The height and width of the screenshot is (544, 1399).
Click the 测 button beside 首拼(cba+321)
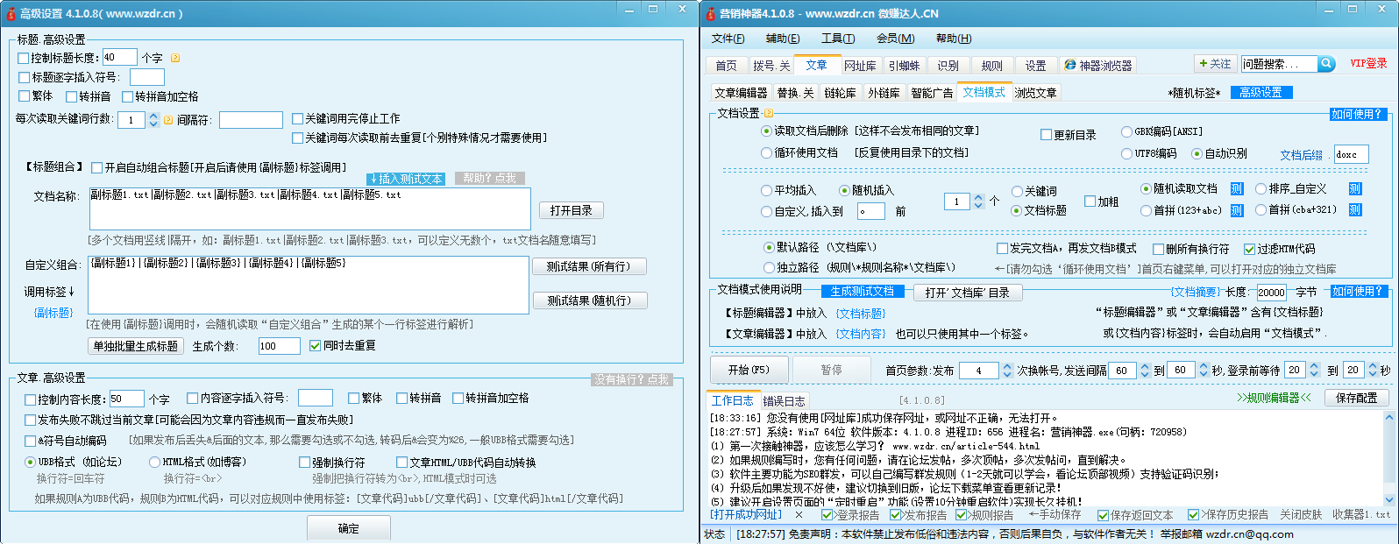1355,210
